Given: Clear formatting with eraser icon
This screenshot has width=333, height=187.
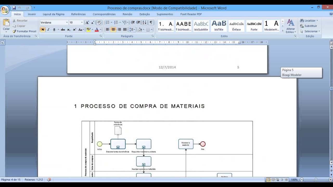Looking at the screenshot, I should [99, 23].
